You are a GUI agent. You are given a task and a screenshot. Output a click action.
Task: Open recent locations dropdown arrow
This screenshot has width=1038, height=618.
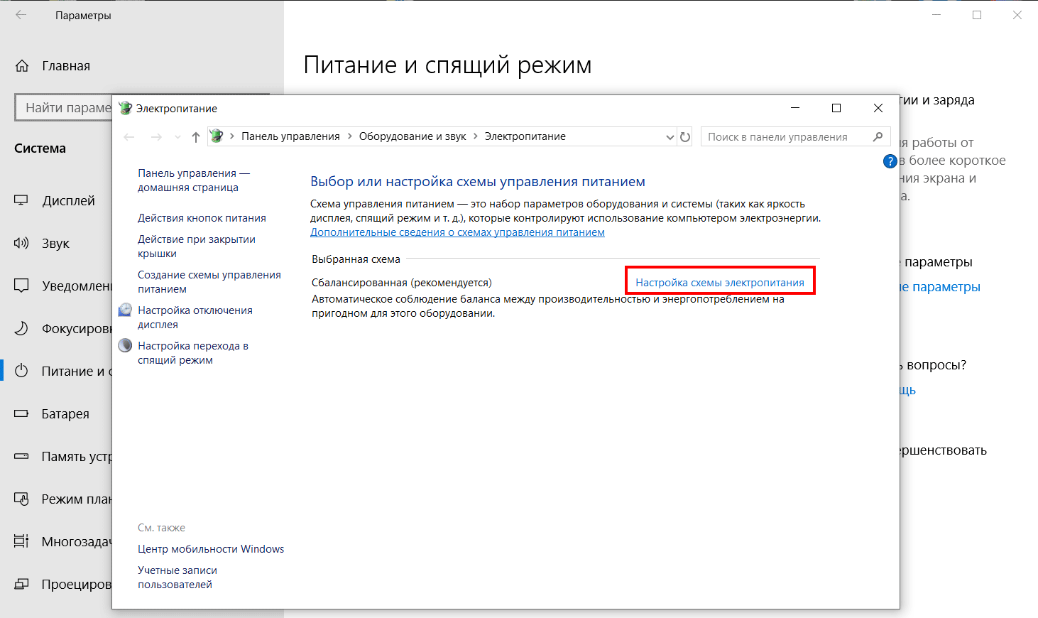tap(177, 137)
